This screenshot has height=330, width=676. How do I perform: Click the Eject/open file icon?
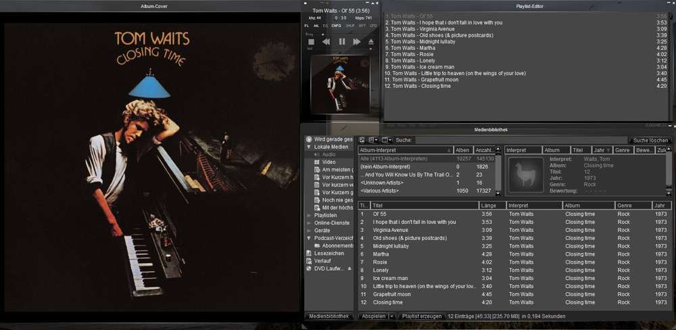click(371, 42)
